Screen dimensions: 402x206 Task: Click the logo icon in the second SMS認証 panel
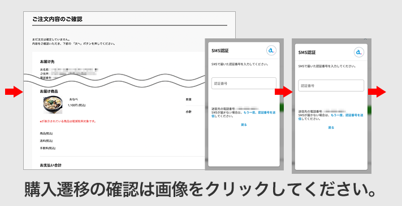359,52
